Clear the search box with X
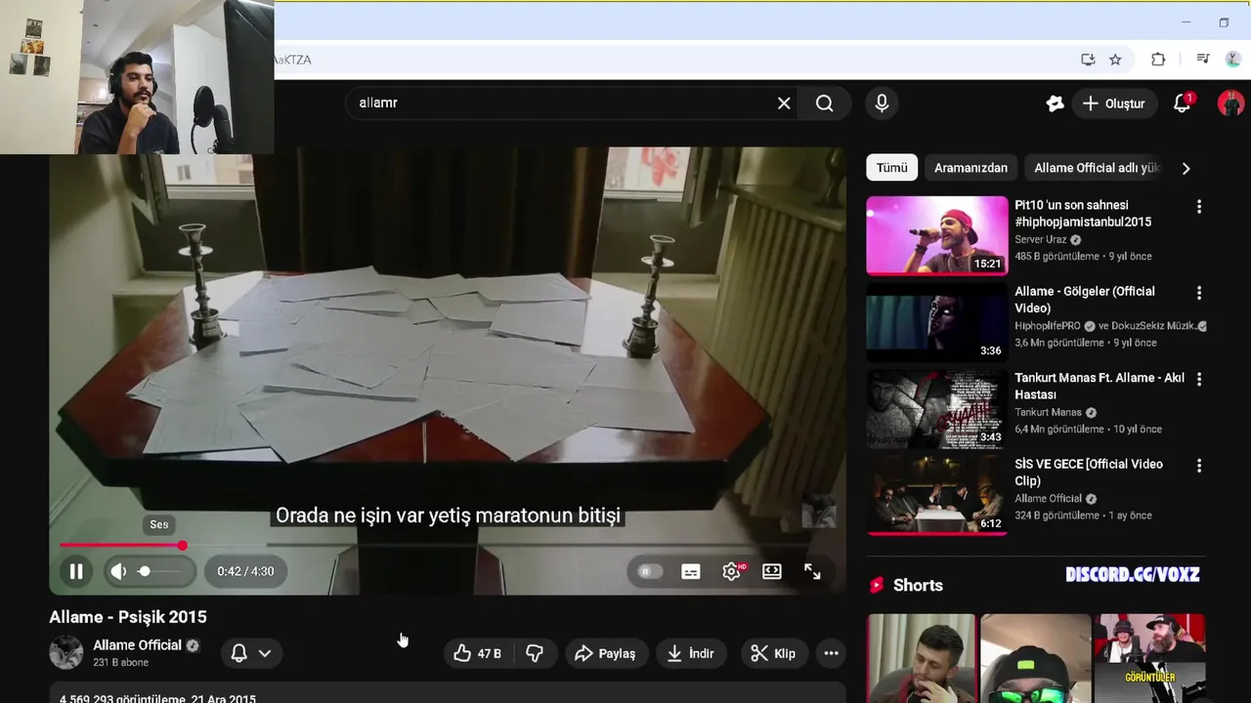 point(784,103)
